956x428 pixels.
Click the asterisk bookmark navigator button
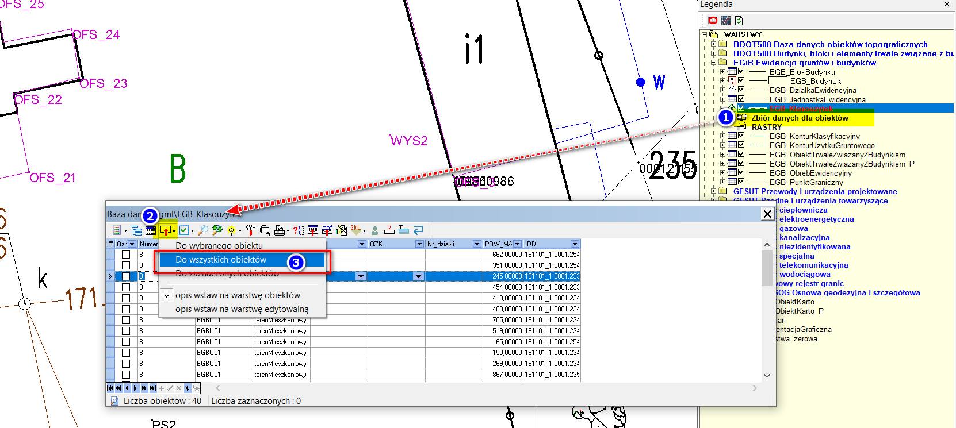click(188, 388)
